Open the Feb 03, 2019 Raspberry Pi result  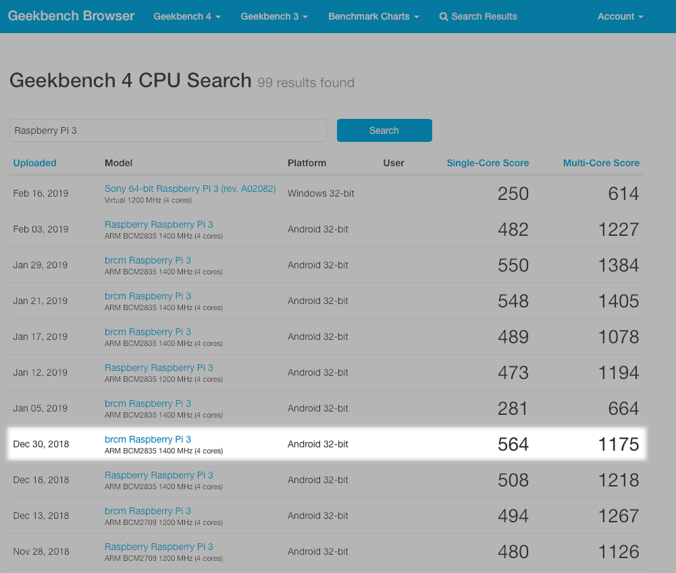(159, 224)
